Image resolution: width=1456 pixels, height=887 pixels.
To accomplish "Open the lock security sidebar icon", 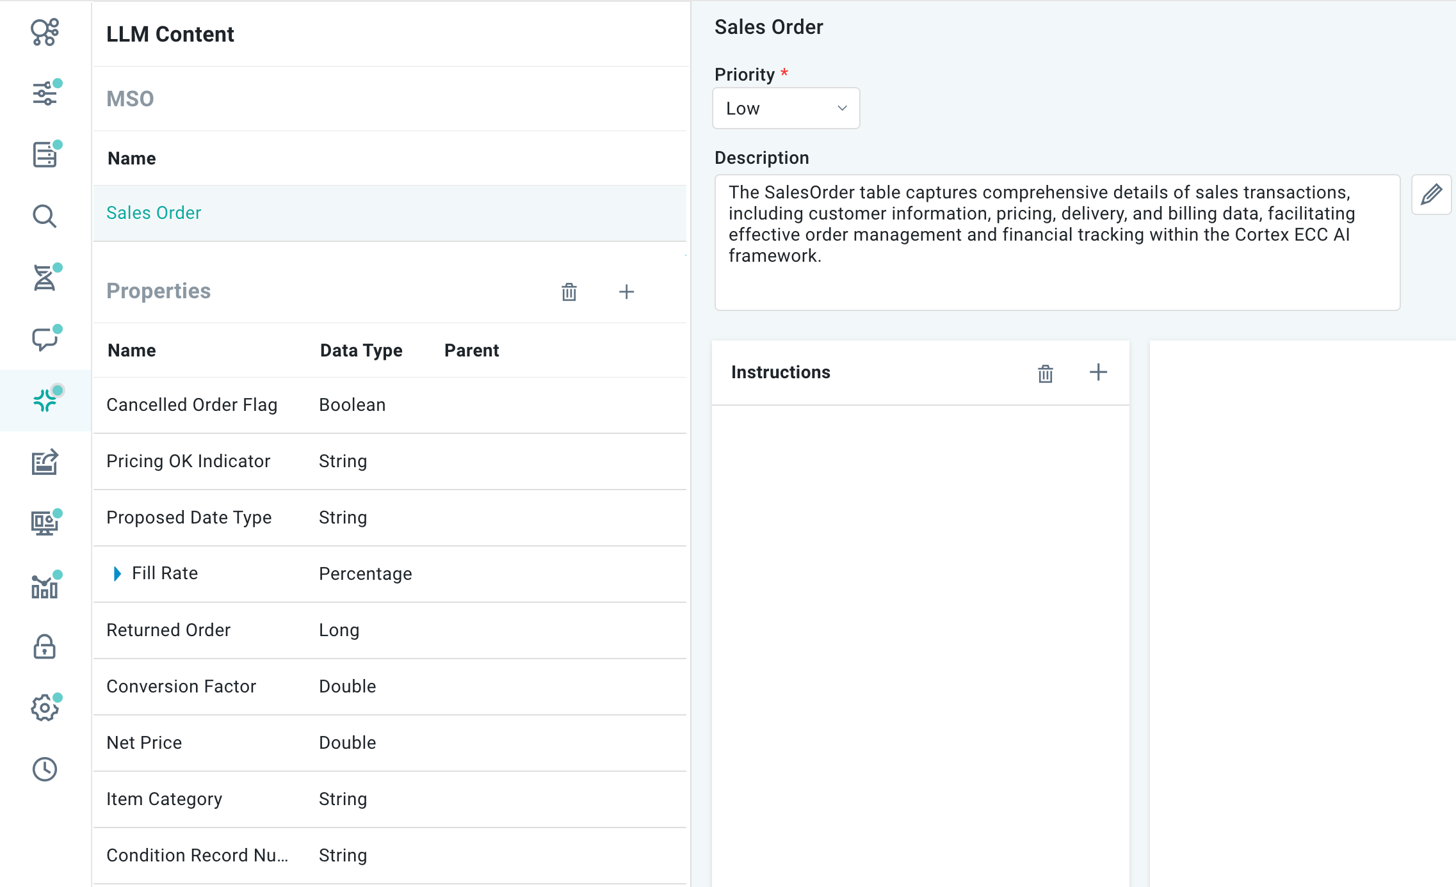I will coord(45,646).
